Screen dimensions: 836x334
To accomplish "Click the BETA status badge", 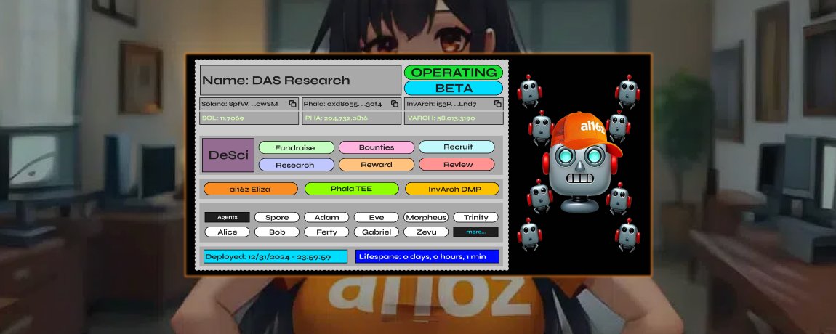I will click(453, 88).
